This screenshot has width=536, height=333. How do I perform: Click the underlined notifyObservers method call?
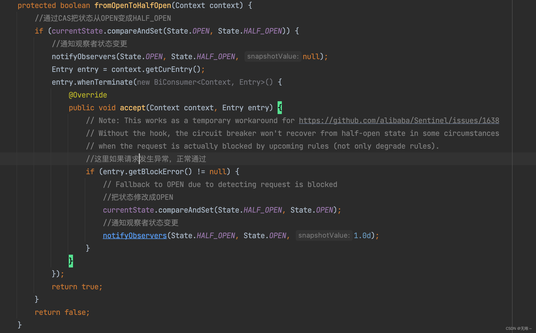coord(135,235)
